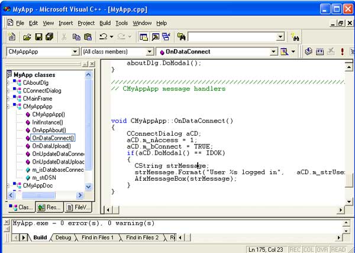Open the Find combo box dropdown arrow
Image resolution: width=355 pixels, height=253 pixels.
tap(280, 37)
